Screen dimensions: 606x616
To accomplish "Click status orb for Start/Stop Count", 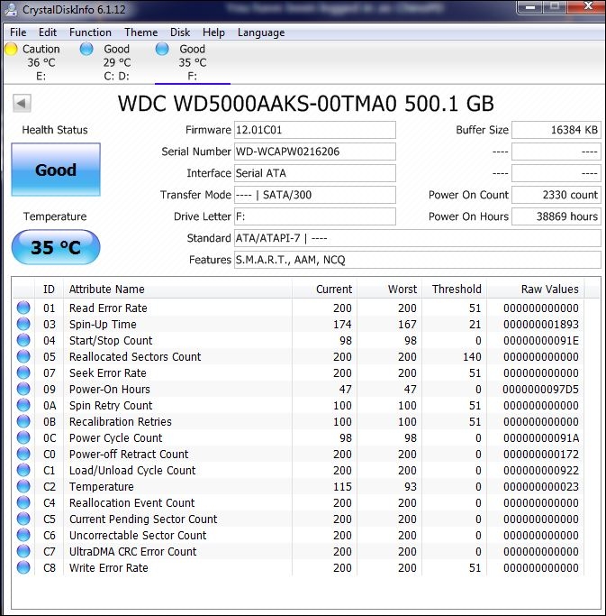I will click(23, 340).
